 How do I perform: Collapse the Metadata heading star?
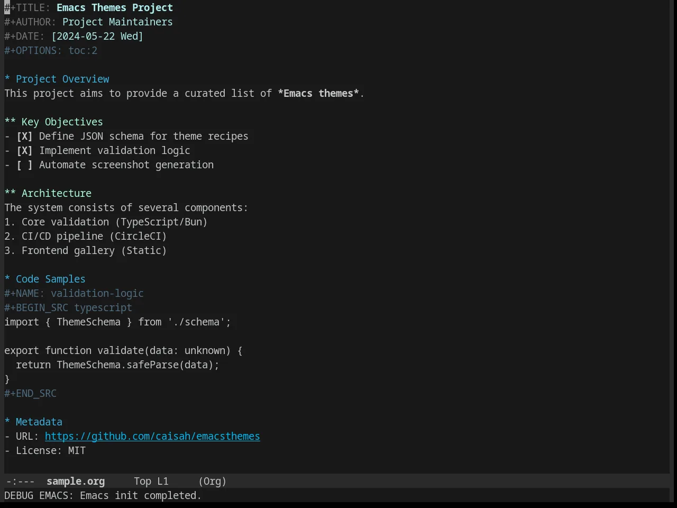(x=7, y=422)
